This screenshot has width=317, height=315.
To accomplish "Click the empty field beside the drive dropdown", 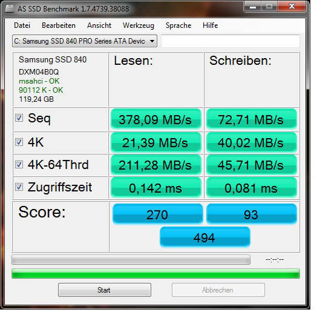I will pyautogui.click(x=230, y=41).
